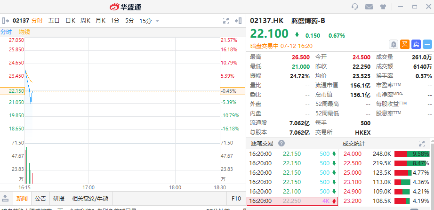The height and width of the screenshot is (210, 434).
Task: Click volume value 261.0万
Action: coord(422,57)
